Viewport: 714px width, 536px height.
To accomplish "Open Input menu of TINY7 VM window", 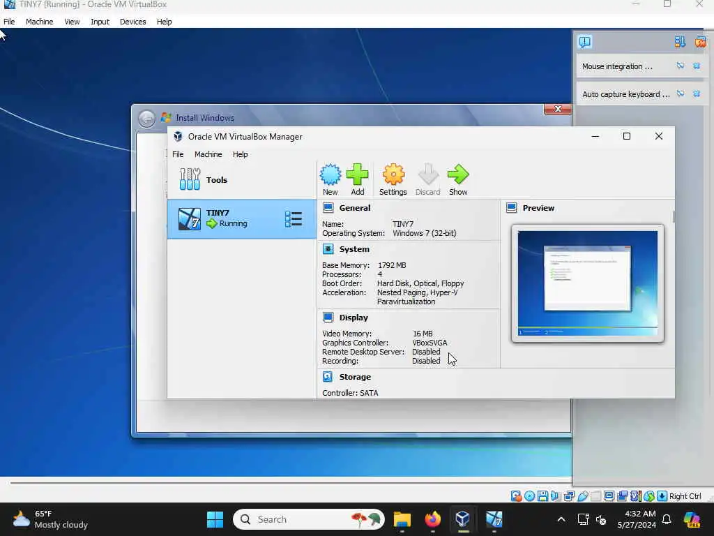I will (x=100, y=22).
